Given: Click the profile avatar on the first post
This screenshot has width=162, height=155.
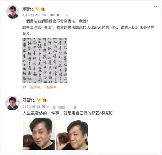Looking at the screenshot, I should [13, 12].
